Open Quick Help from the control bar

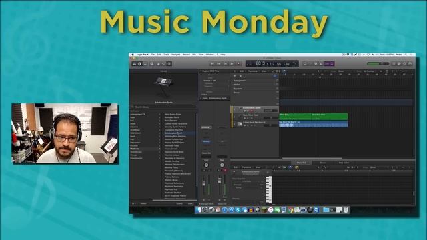tap(152, 64)
